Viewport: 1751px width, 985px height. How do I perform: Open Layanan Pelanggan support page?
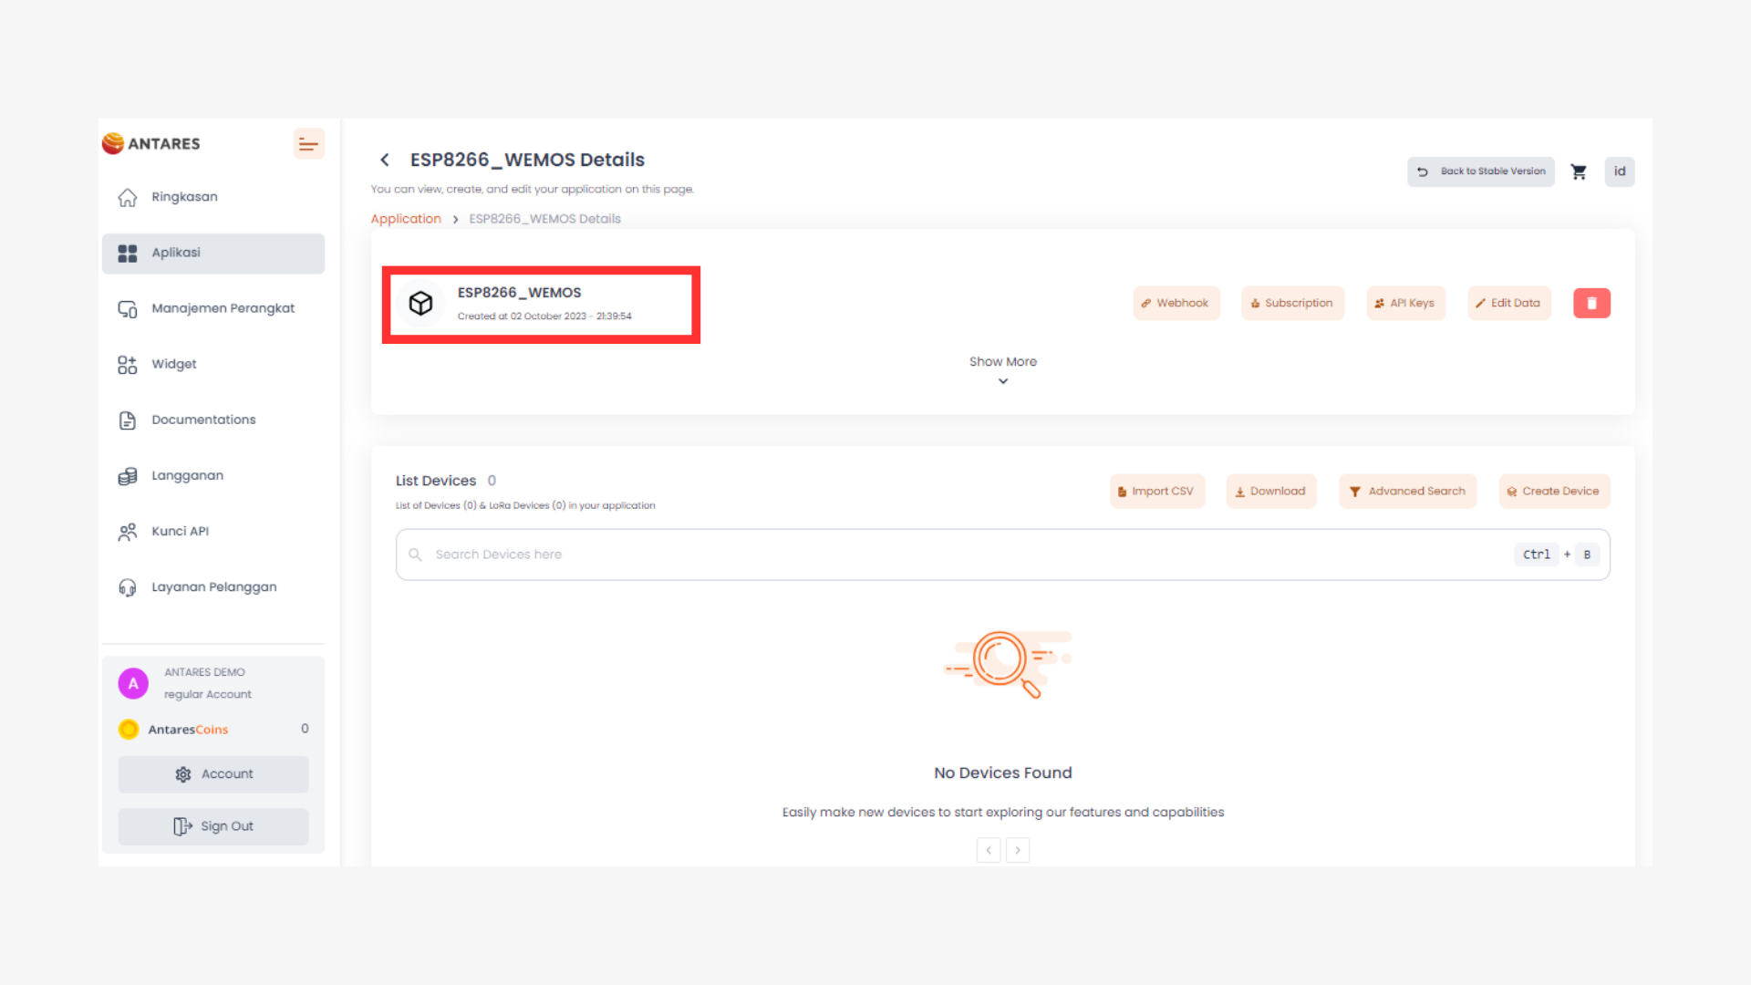[213, 586]
